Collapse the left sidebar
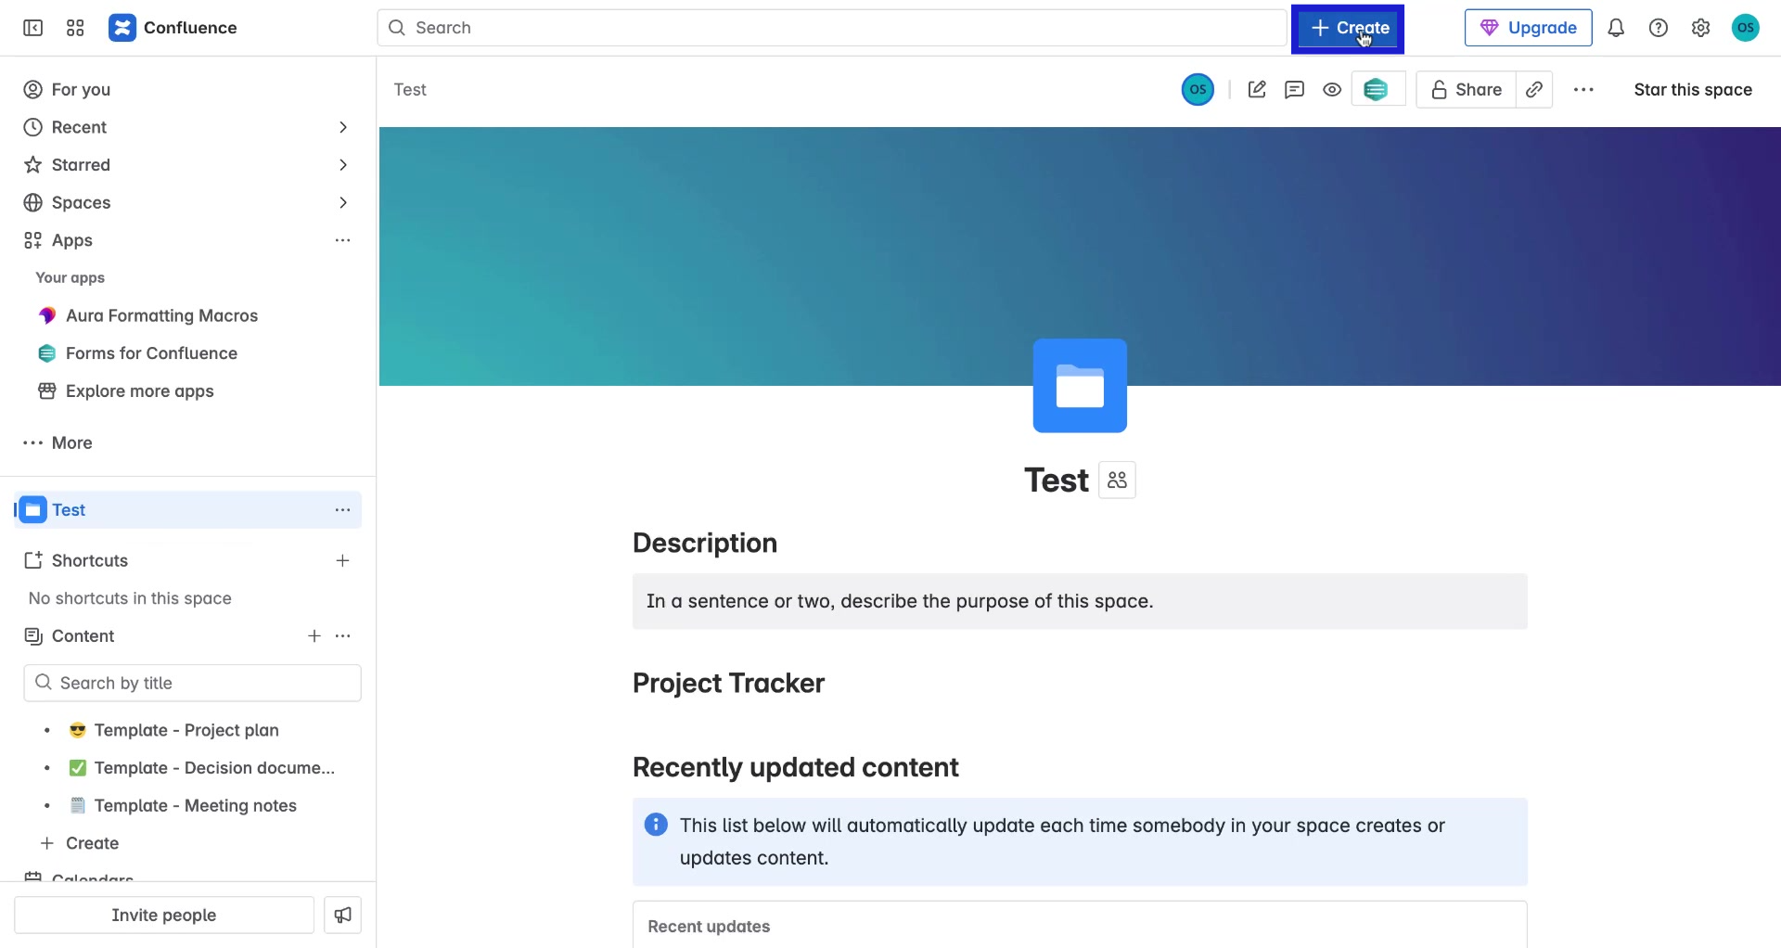The image size is (1781, 948). click(x=32, y=28)
